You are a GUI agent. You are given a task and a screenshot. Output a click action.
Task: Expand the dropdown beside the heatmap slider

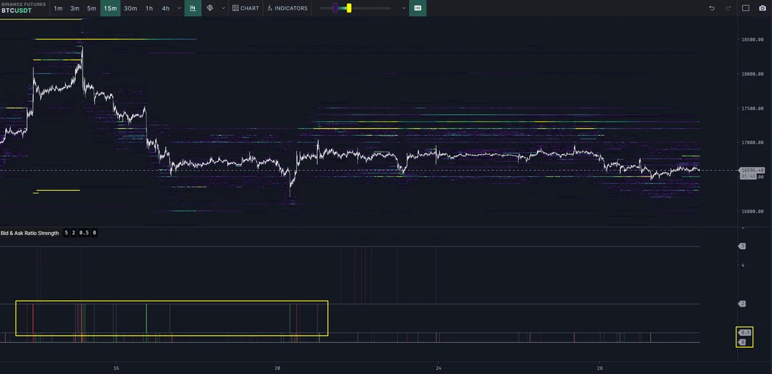(403, 8)
